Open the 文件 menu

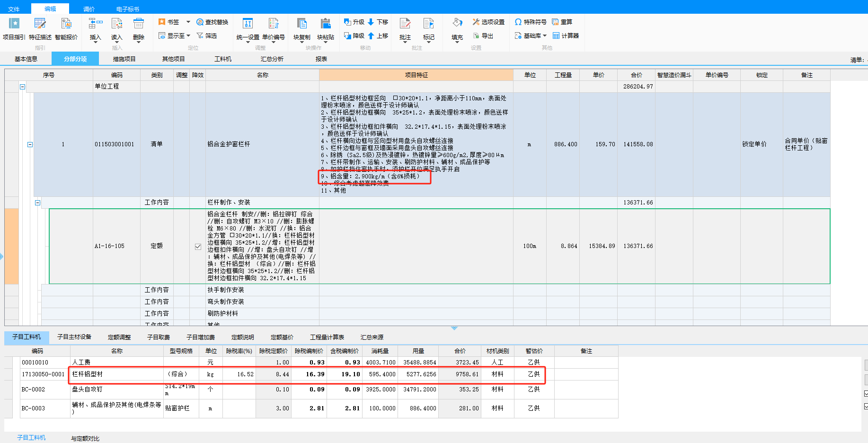pyautogui.click(x=14, y=9)
